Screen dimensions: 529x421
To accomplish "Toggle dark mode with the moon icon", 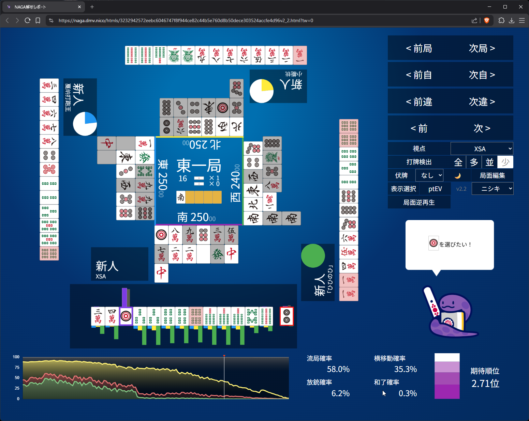I will point(458,176).
